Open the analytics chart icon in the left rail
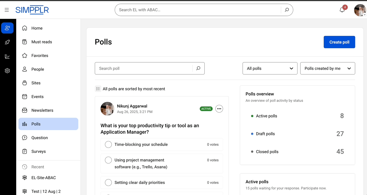The image size is (367, 195). pos(7,56)
